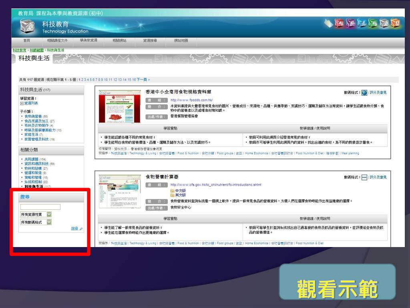The height and width of the screenshot is (308, 410).
Task: Click the 科技與生活 bold related category
Action: tap(34, 186)
